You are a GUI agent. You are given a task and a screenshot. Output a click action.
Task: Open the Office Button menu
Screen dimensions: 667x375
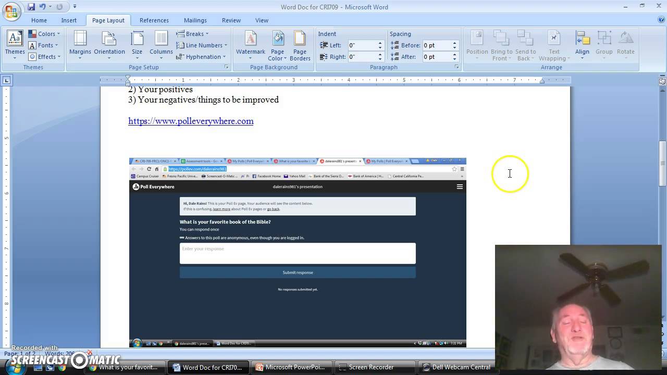click(11, 10)
